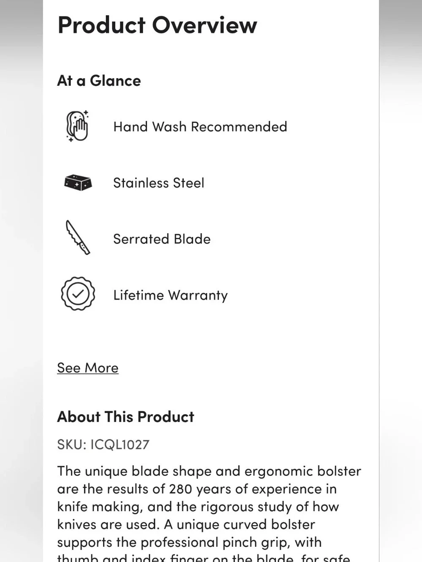Click the product description paragraph
Image resolution: width=422 pixels, height=562 pixels.
point(209,513)
